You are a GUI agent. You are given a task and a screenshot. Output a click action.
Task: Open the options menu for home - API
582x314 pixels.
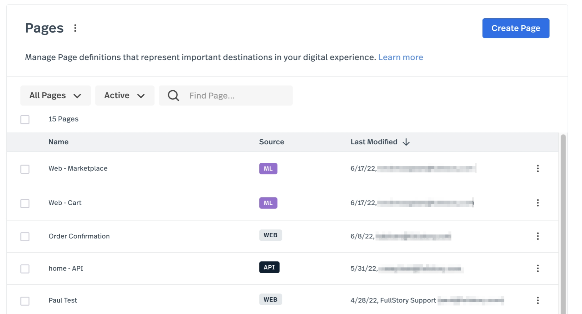pos(538,269)
